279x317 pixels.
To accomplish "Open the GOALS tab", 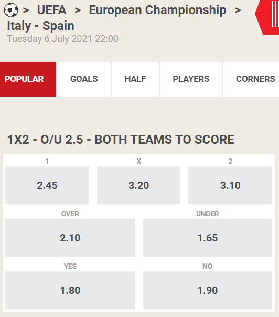I will [84, 79].
